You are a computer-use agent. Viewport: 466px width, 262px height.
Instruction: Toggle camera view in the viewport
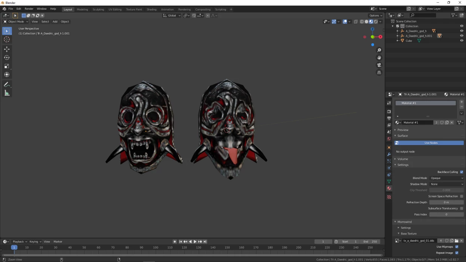click(379, 65)
